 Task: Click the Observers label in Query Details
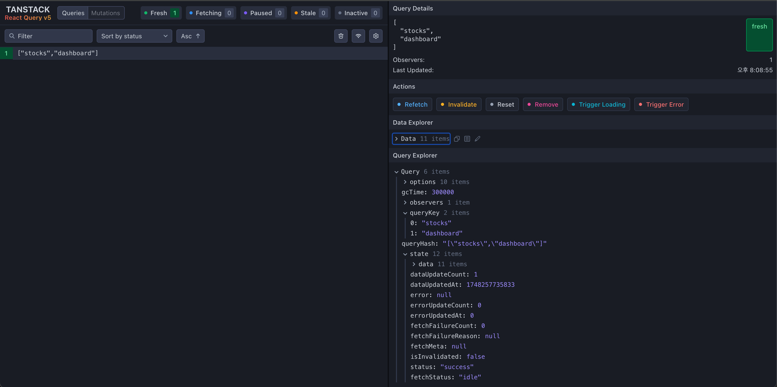pyautogui.click(x=408, y=60)
